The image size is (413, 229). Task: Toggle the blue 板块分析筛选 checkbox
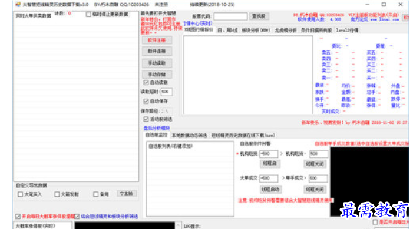point(77,217)
